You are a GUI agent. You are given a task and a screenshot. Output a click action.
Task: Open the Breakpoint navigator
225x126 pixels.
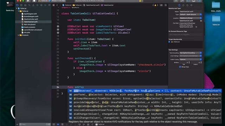(x=45, y=5)
